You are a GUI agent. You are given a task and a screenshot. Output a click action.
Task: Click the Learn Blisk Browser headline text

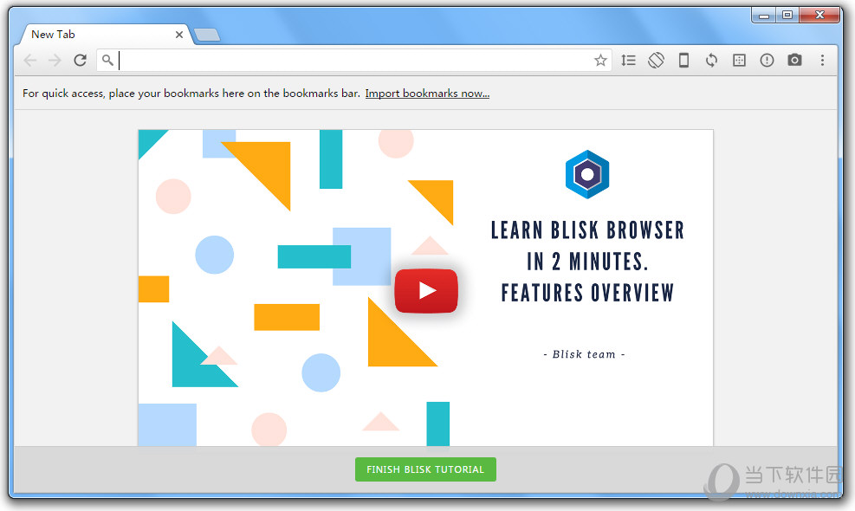click(x=587, y=262)
